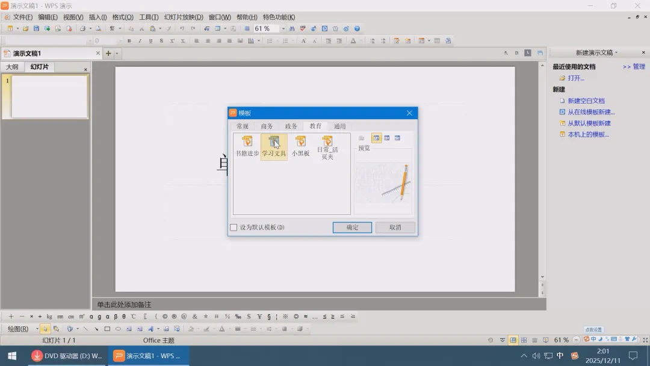Click the 新建空白文档 link

pos(586,101)
